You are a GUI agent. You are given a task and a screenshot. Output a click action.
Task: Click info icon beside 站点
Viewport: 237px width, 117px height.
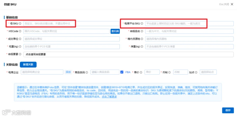(x=196, y=72)
